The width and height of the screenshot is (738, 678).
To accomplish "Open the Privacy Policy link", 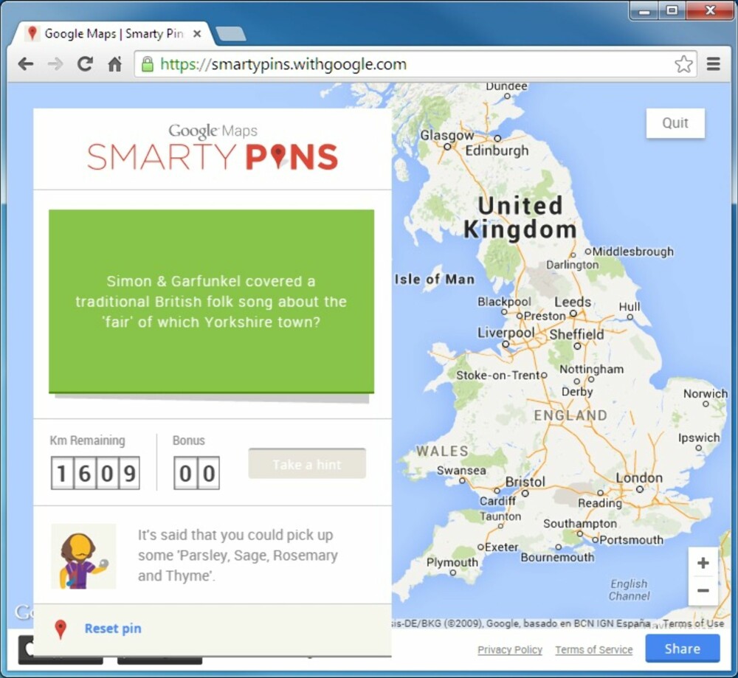I will coord(510,650).
